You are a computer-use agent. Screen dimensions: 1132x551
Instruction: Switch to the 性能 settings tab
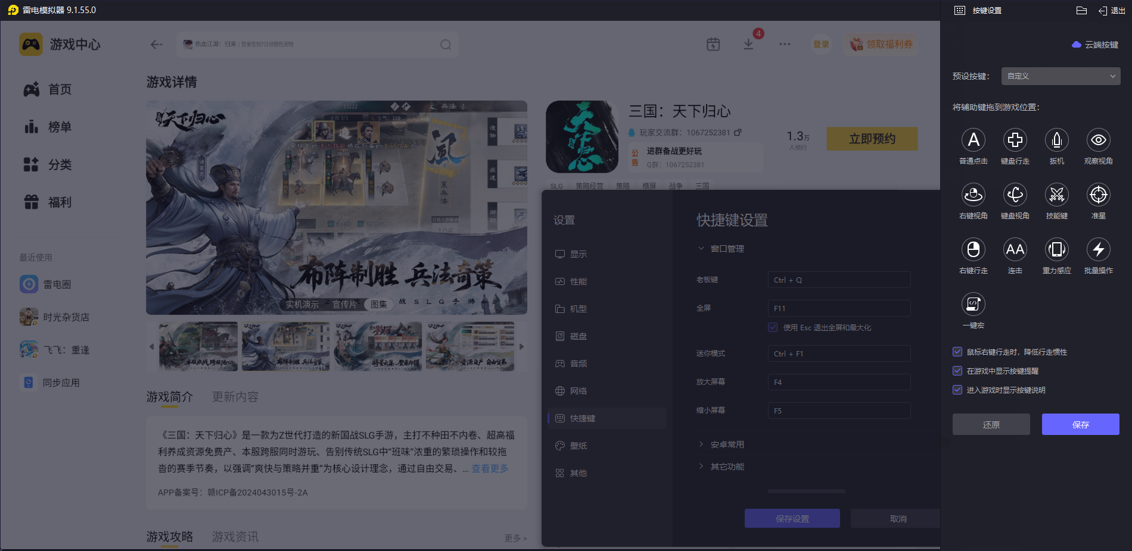578,281
